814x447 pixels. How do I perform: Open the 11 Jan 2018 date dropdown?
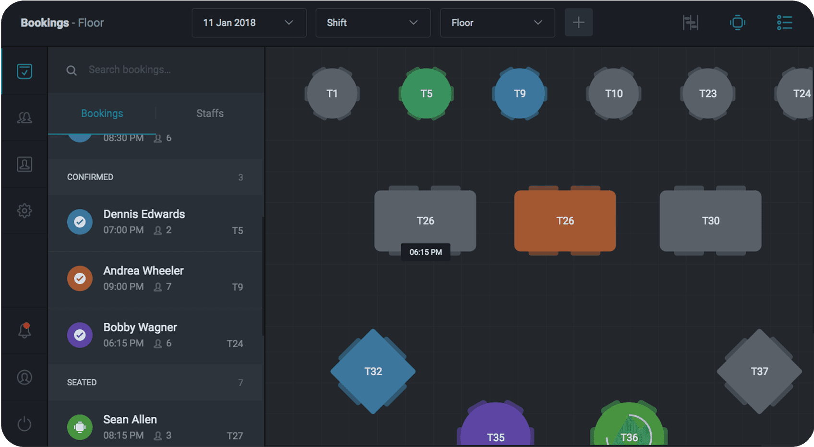click(x=249, y=23)
